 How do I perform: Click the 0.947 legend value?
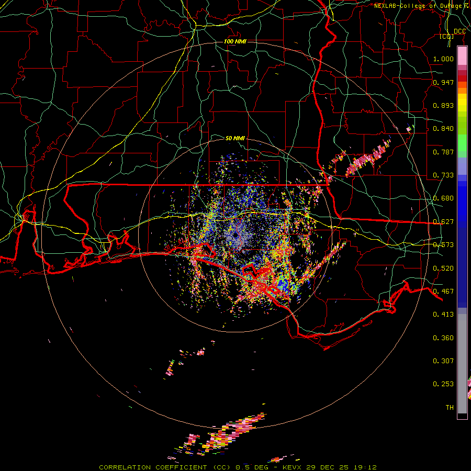[443, 82]
